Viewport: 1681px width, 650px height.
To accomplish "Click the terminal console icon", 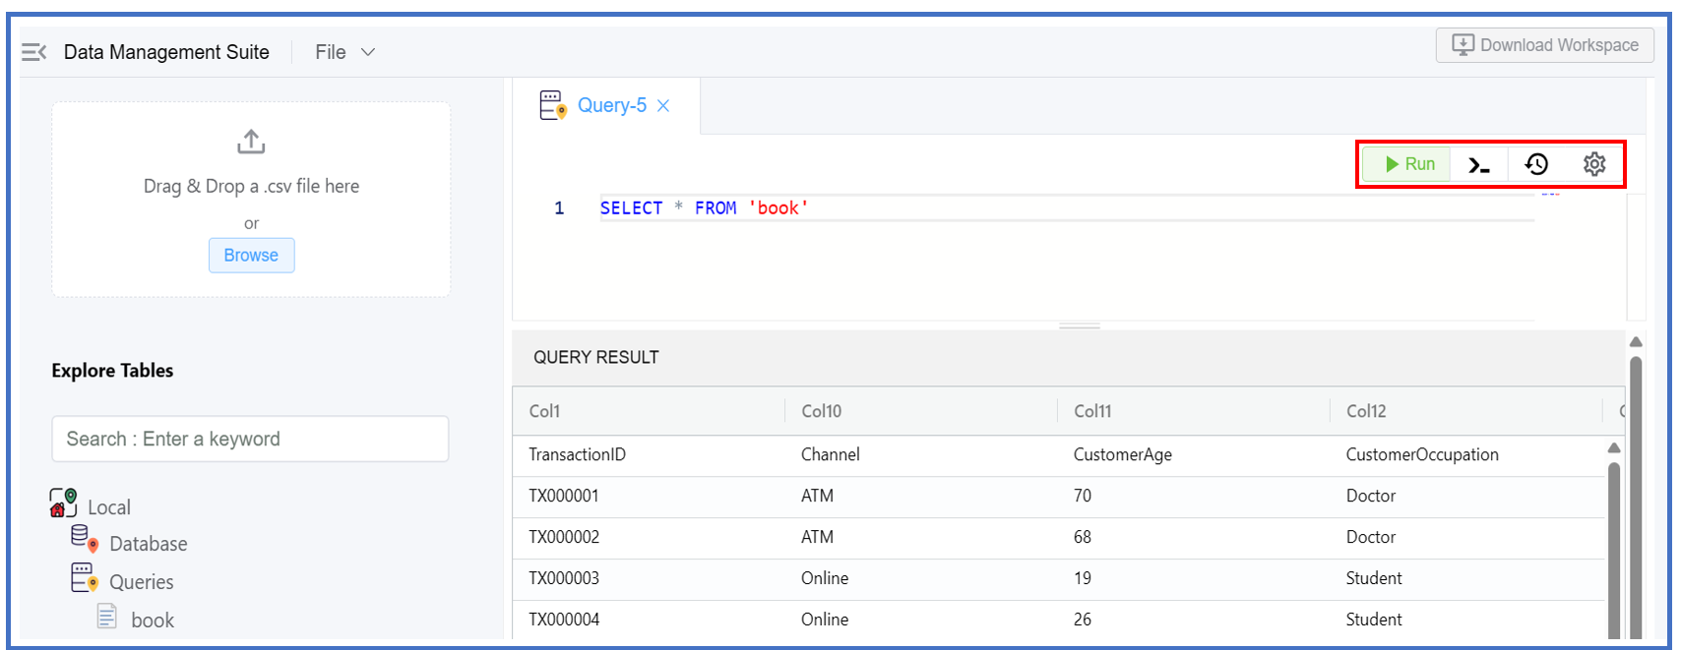I will coord(1478,165).
